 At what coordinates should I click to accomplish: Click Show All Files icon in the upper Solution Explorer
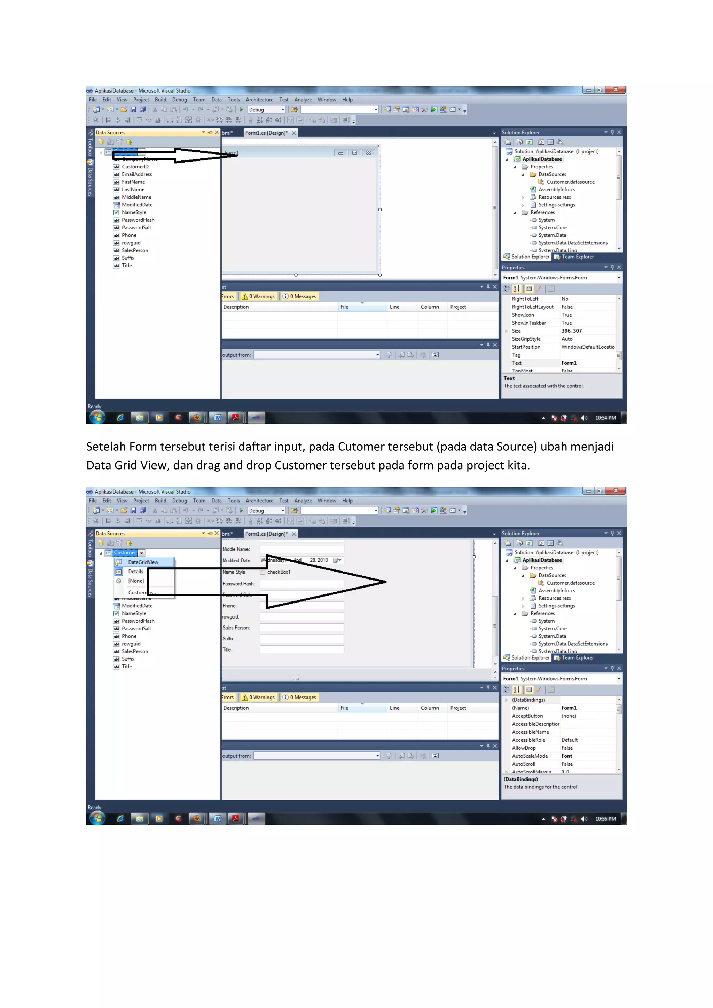[520, 142]
